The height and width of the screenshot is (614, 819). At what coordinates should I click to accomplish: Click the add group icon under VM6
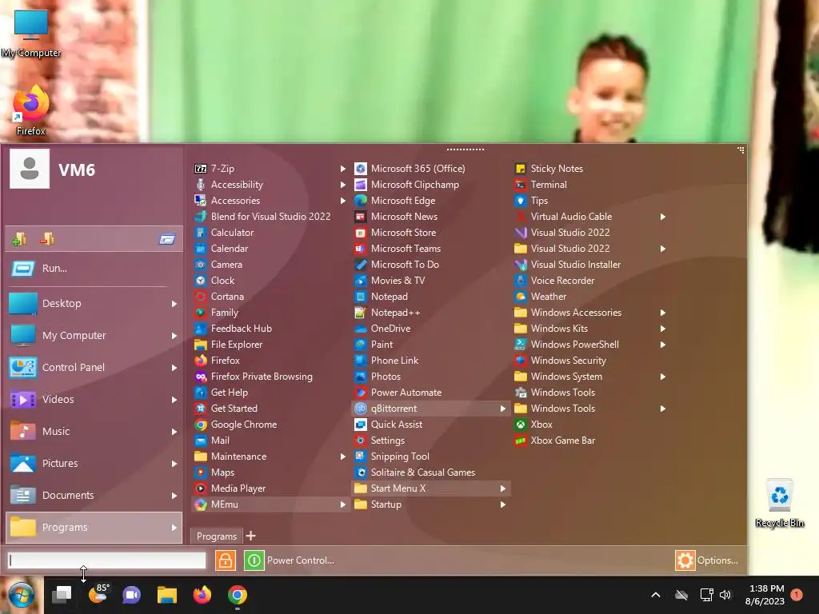19,239
